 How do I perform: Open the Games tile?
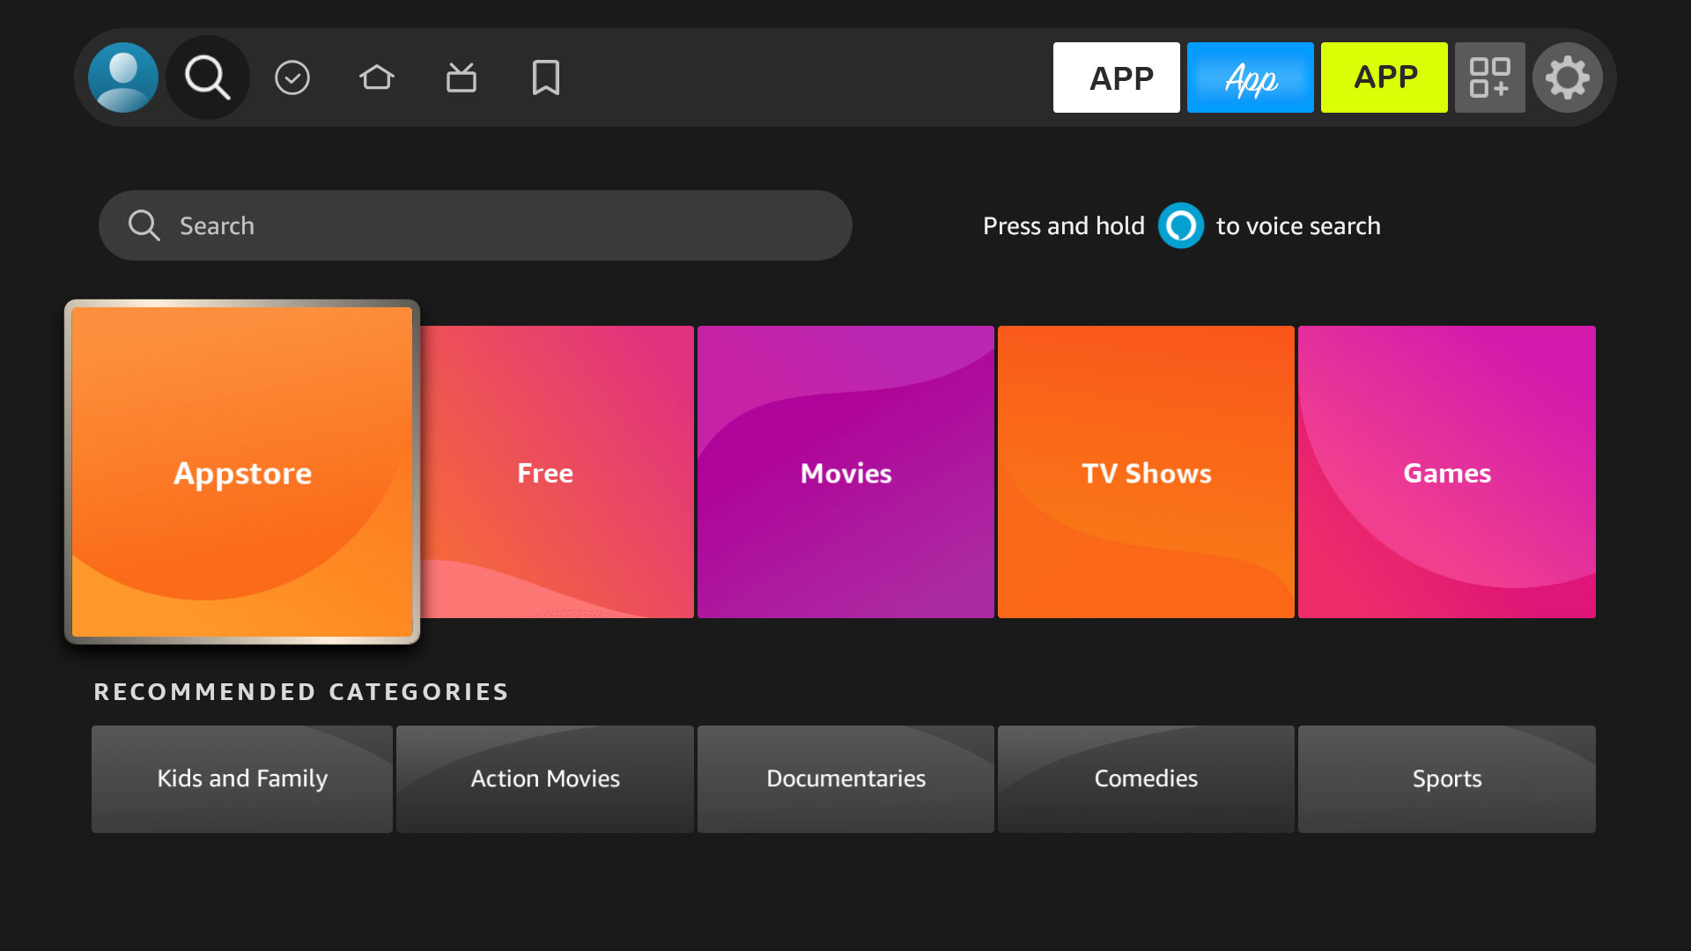coord(1446,472)
